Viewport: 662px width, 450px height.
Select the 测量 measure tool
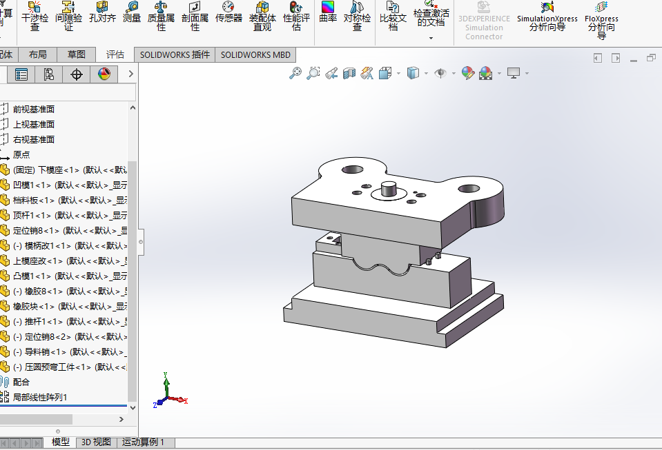pyautogui.click(x=132, y=12)
